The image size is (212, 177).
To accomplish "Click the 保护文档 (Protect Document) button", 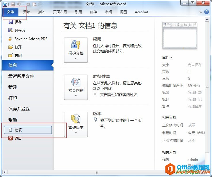I will coord(76,50).
